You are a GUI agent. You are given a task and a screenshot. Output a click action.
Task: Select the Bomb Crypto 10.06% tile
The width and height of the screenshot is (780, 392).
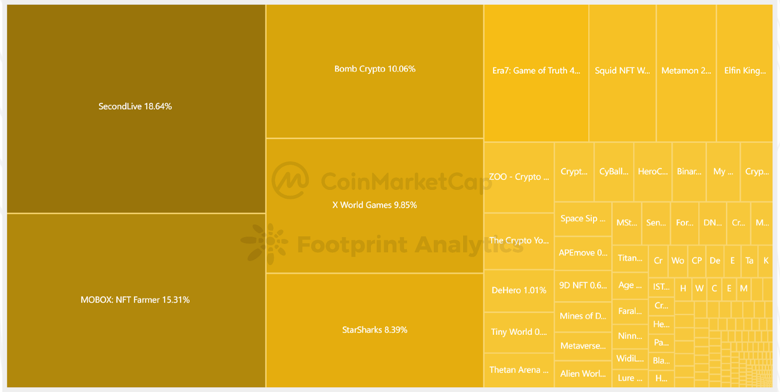coord(374,69)
